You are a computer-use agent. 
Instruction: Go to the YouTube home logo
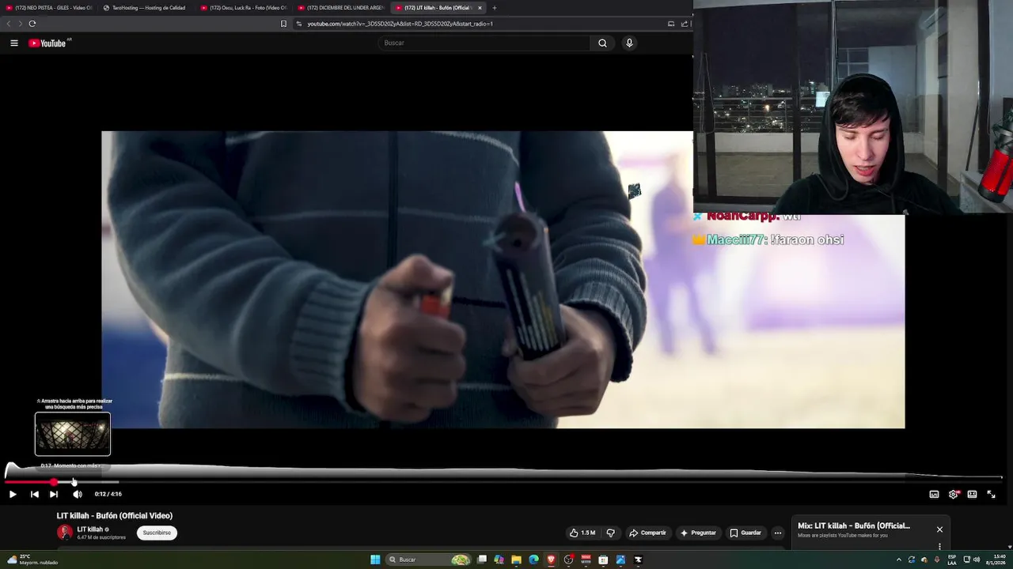pos(47,43)
